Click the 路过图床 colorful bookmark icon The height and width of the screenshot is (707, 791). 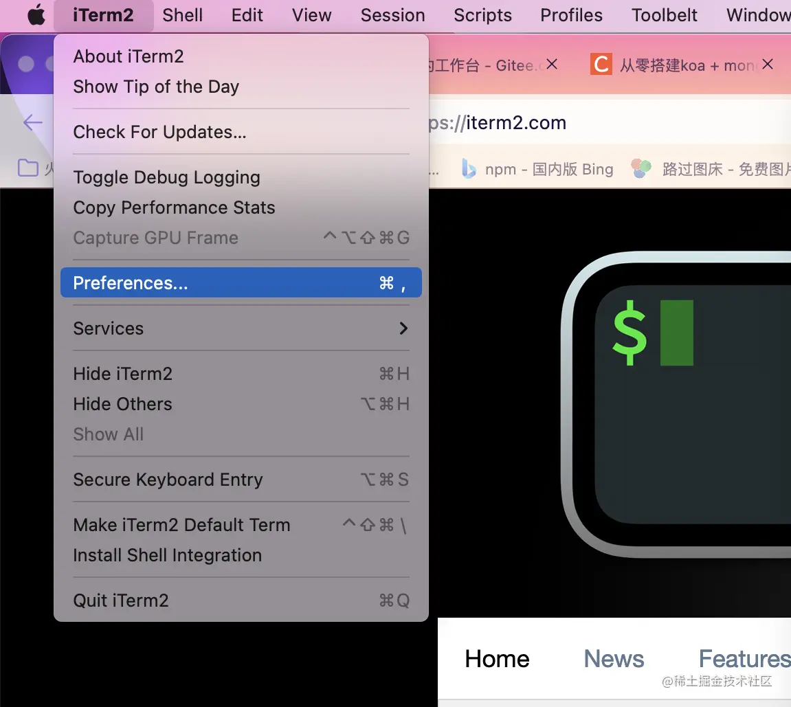pos(641,168)
